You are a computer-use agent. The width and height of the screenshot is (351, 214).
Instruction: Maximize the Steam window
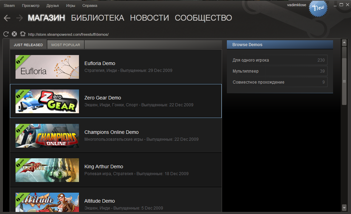[x=341, y=5]
